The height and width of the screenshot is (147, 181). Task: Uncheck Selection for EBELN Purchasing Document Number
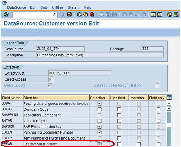(99, 132)
